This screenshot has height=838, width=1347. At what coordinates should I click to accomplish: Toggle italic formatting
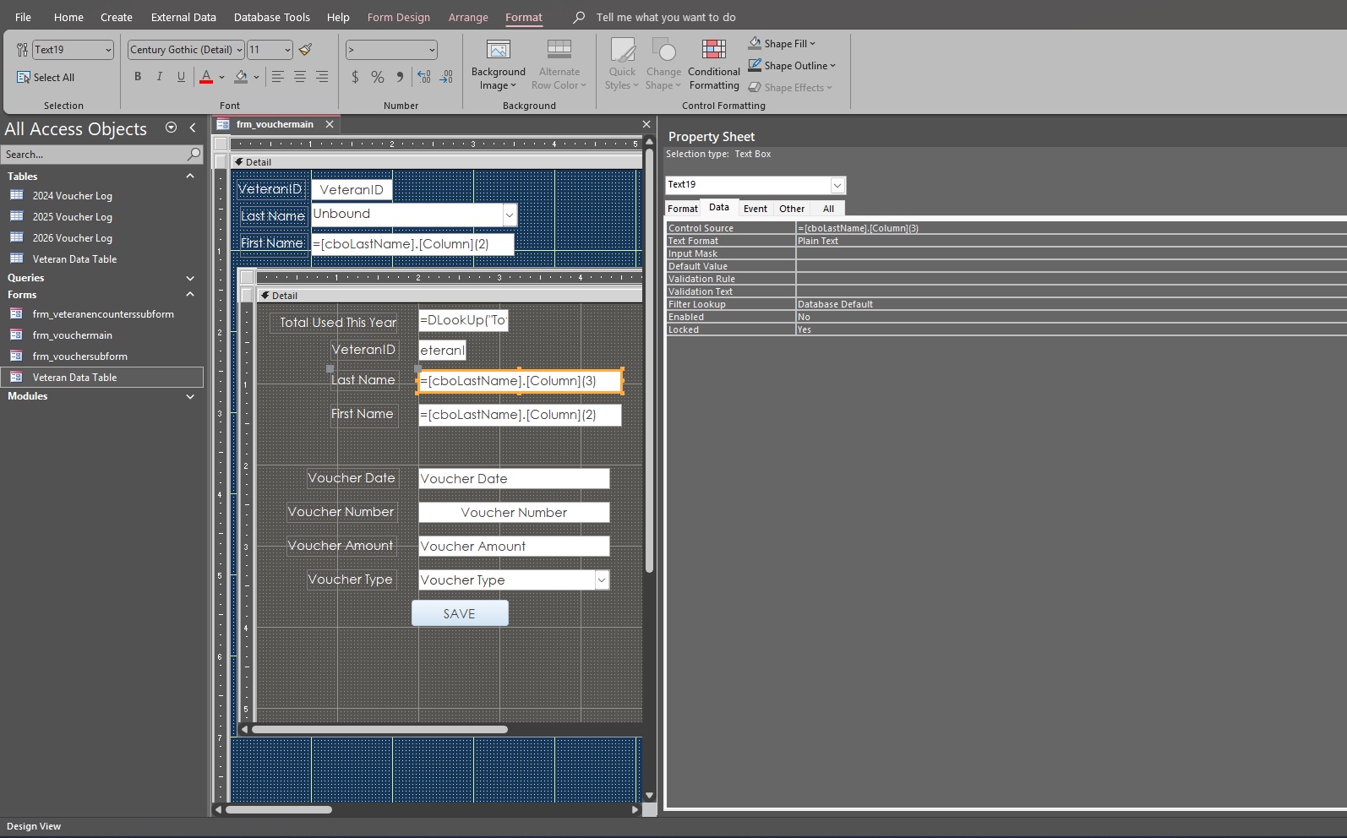coord(159,77)
